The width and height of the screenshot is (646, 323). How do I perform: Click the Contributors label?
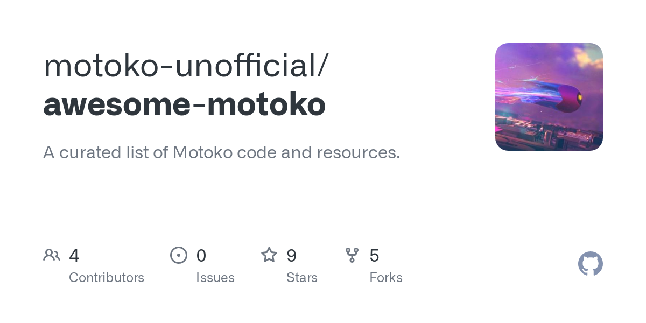point(107,278)
